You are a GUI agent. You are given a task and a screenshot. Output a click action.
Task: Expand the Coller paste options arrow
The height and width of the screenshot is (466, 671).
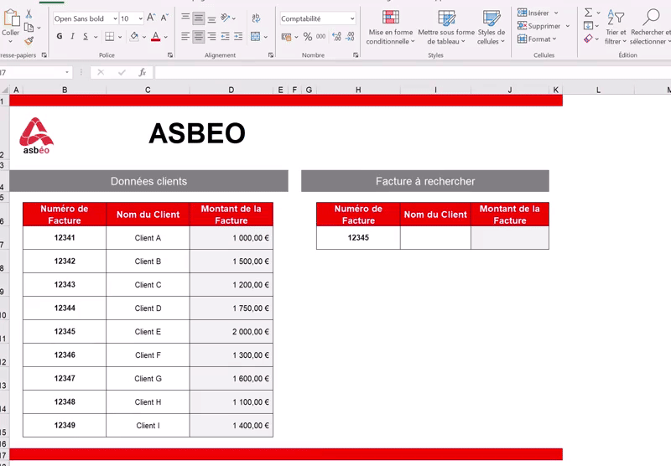tap(11, 42)
